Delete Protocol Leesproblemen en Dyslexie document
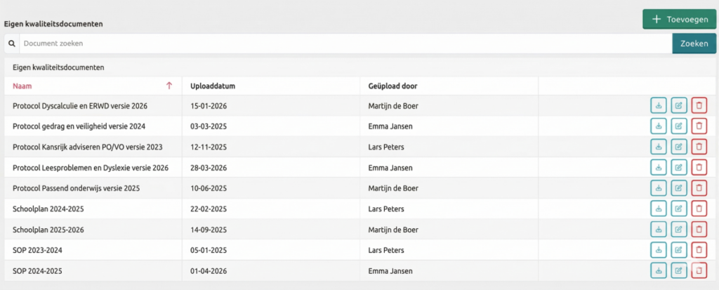Image resolution: width=719 pixels, height=290 pixels. click(699, 168)
